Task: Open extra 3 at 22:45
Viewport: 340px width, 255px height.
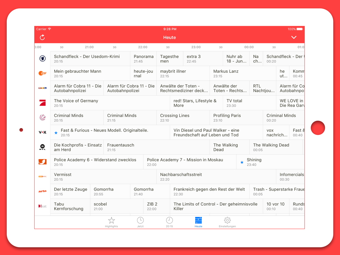Action: coord(203,58)
